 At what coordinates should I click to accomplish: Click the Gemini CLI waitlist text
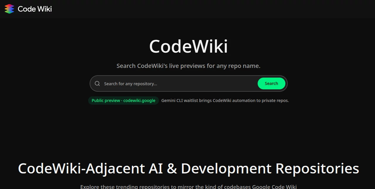point(225,101)
